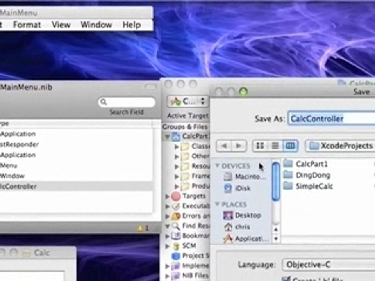375x281 pixels.
Task: Switch Save dialog to column view
Action: click(290, 146)
